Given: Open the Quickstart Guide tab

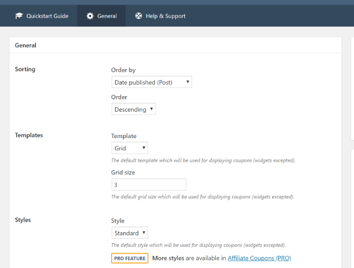Looking at the screenshot, I should click(42, 16).
